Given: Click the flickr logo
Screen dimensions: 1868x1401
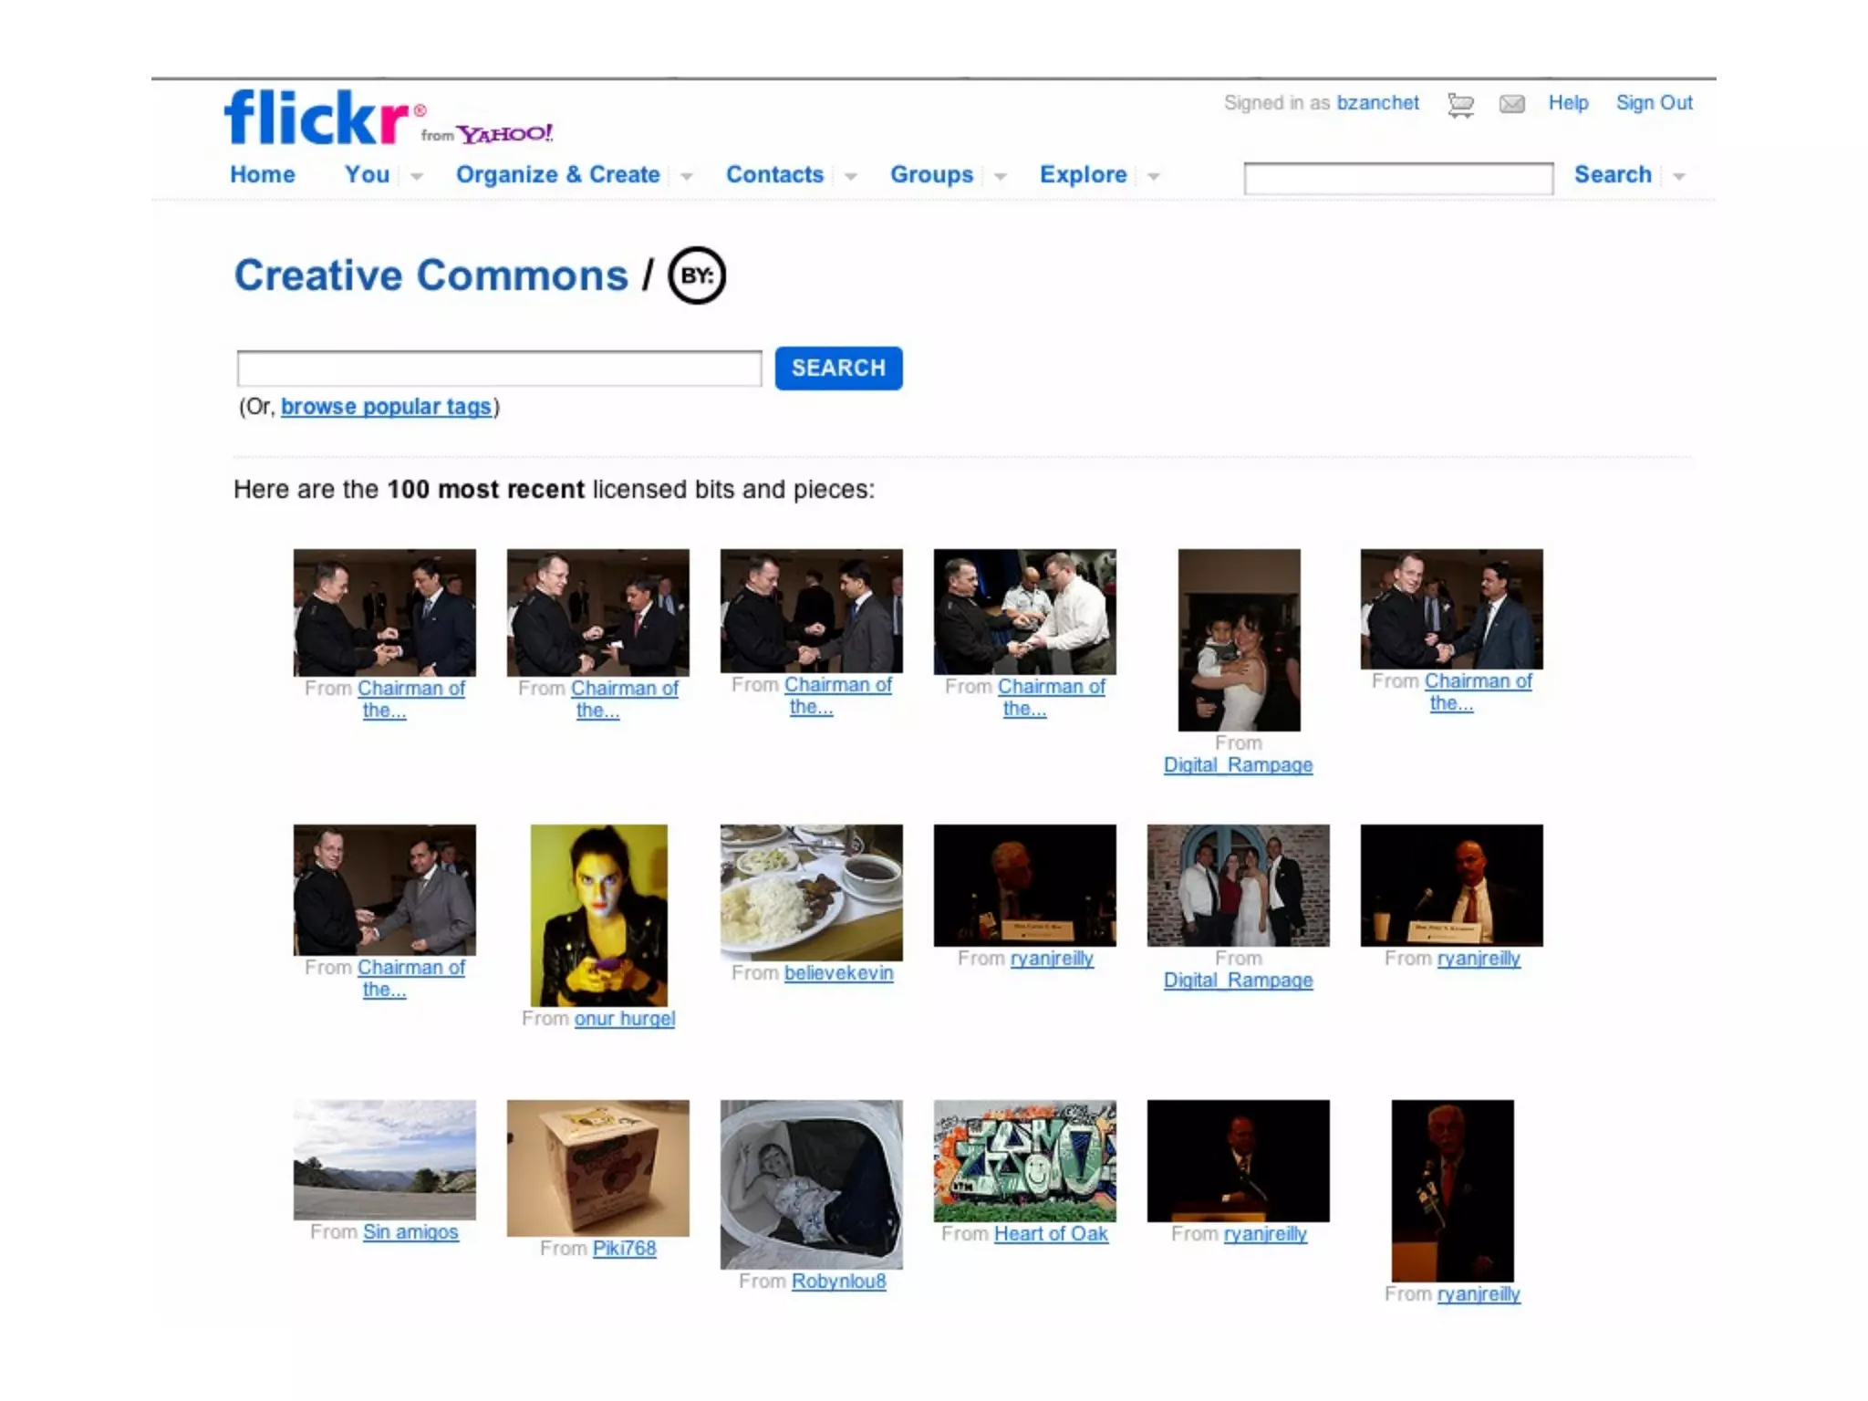Looking at the screenshot, I should click(x=317, y=118).
